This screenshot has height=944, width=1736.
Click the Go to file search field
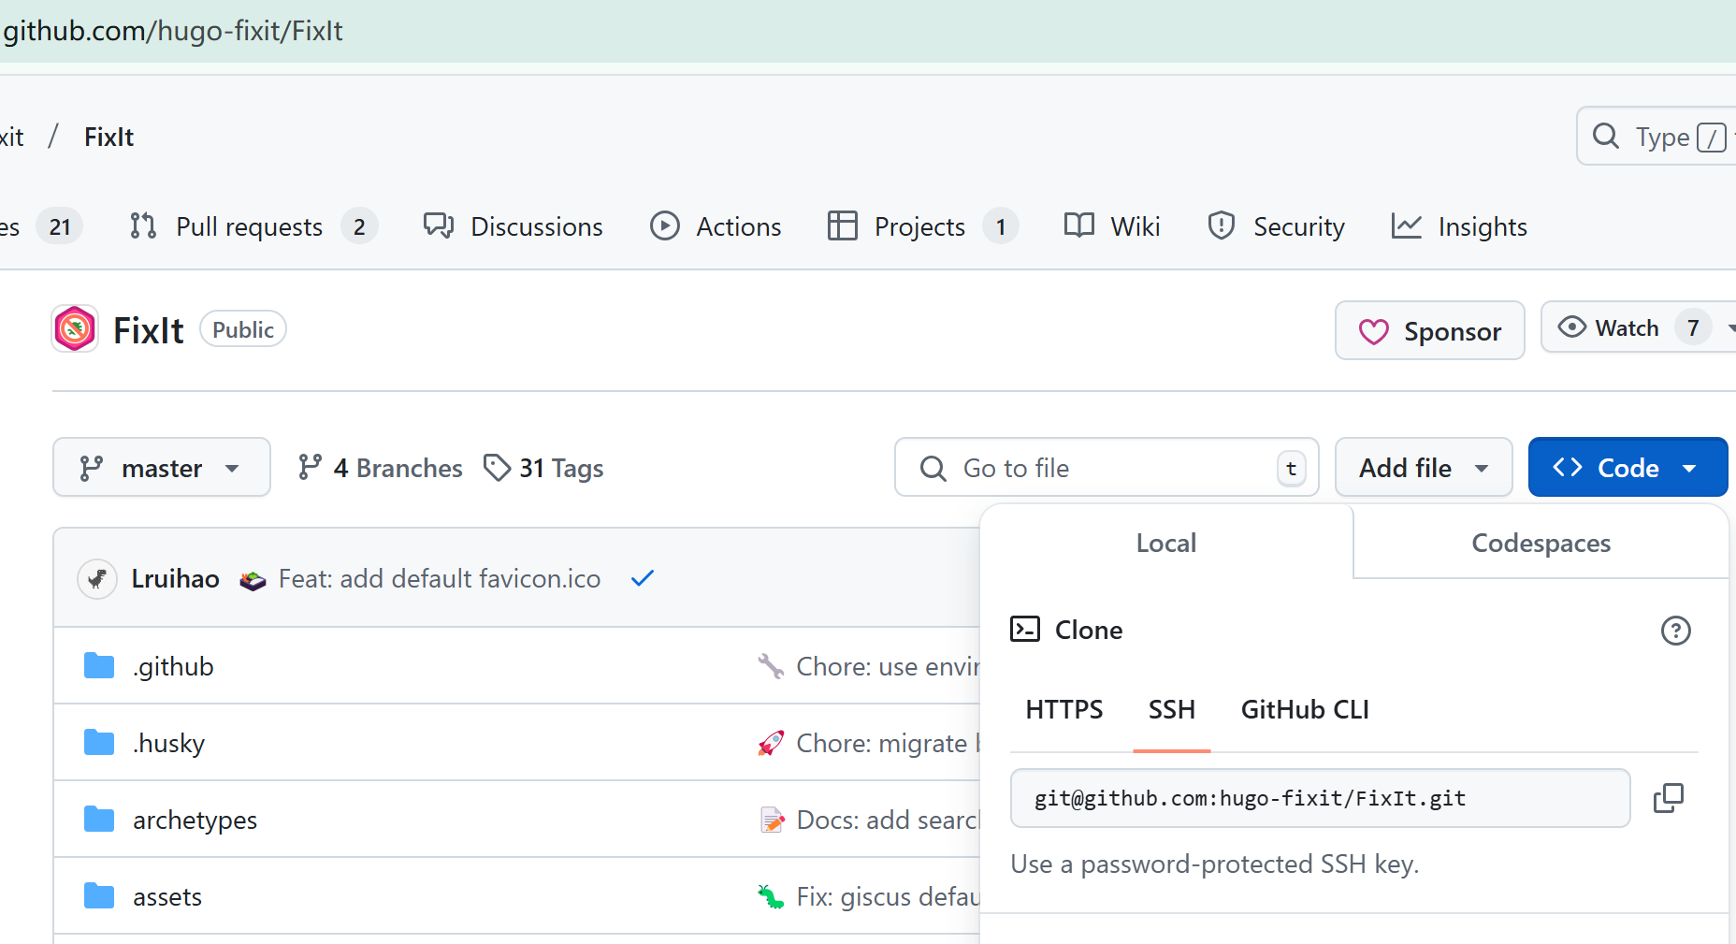pyautogui.click(x=1107, y=467)
